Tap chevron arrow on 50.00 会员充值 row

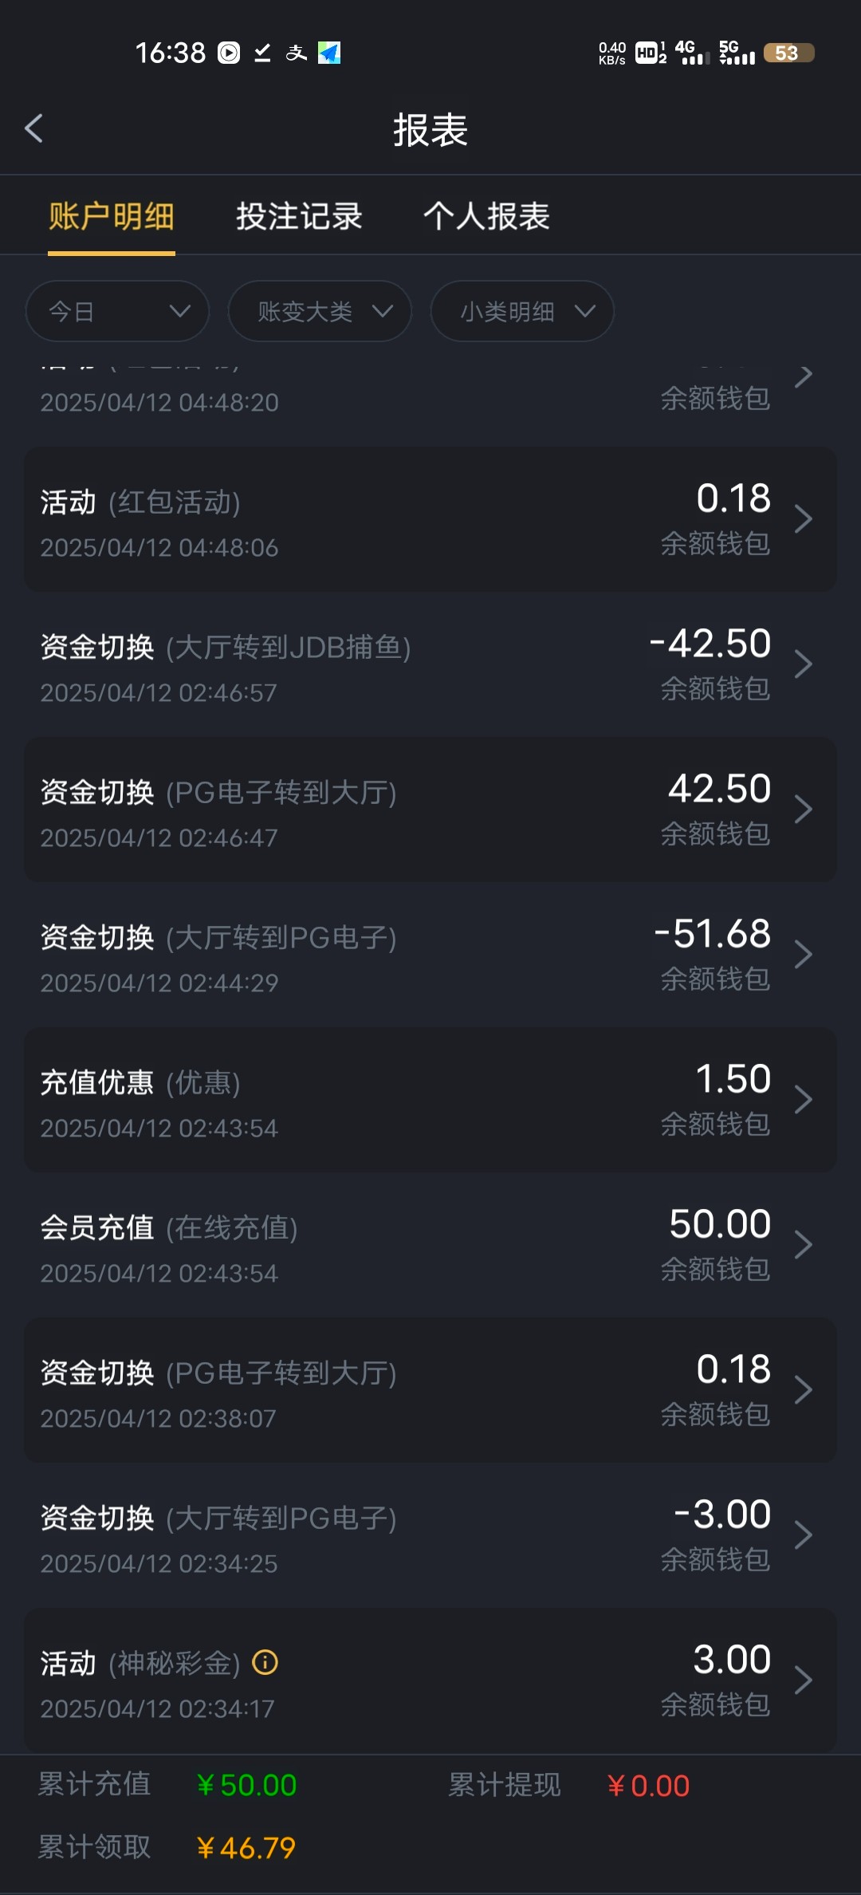coord(804,1245)
